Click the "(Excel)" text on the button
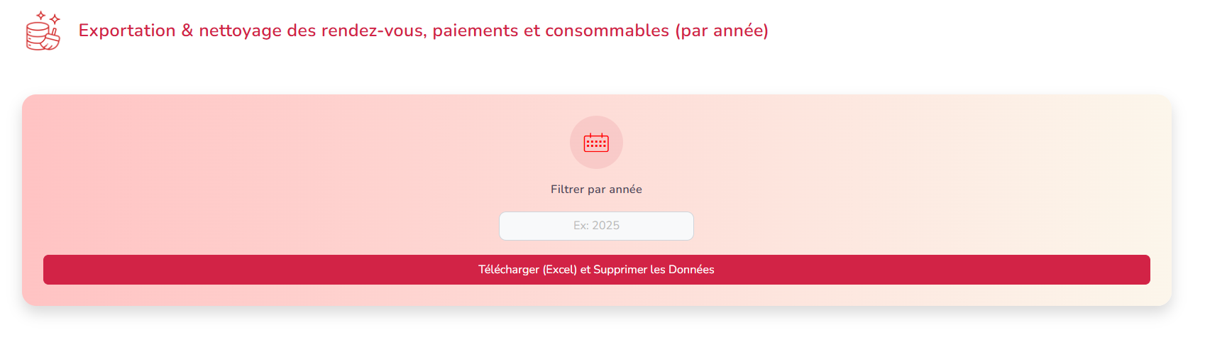1205x357 pixels. [560, 270]
